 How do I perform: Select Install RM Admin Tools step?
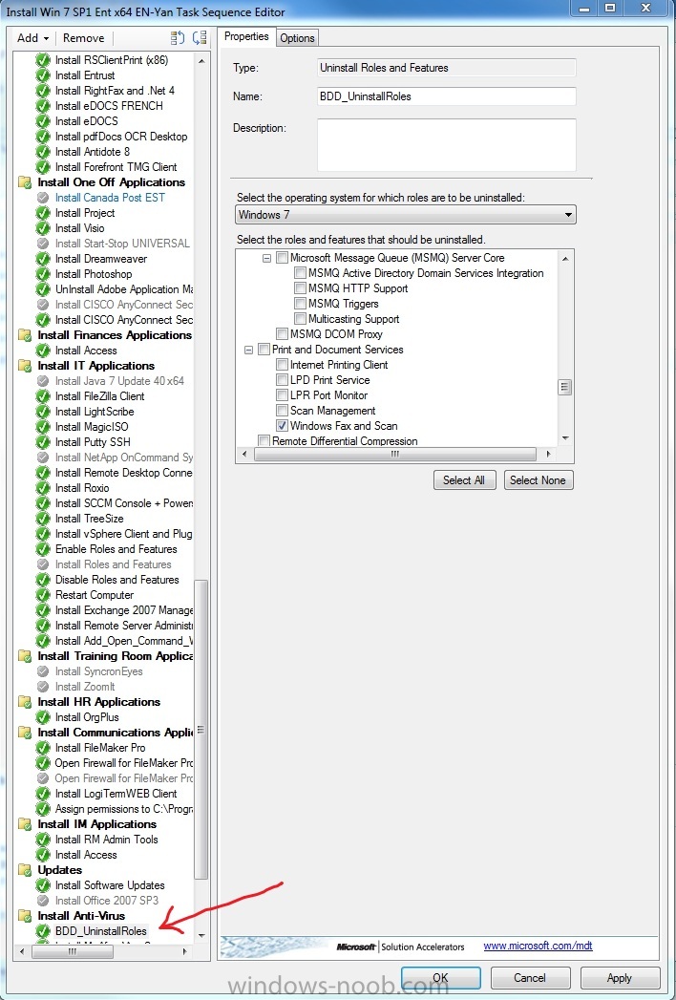point(107,840)
